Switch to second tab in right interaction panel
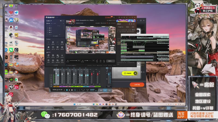 pyautogui.click(x=128, y=27)
